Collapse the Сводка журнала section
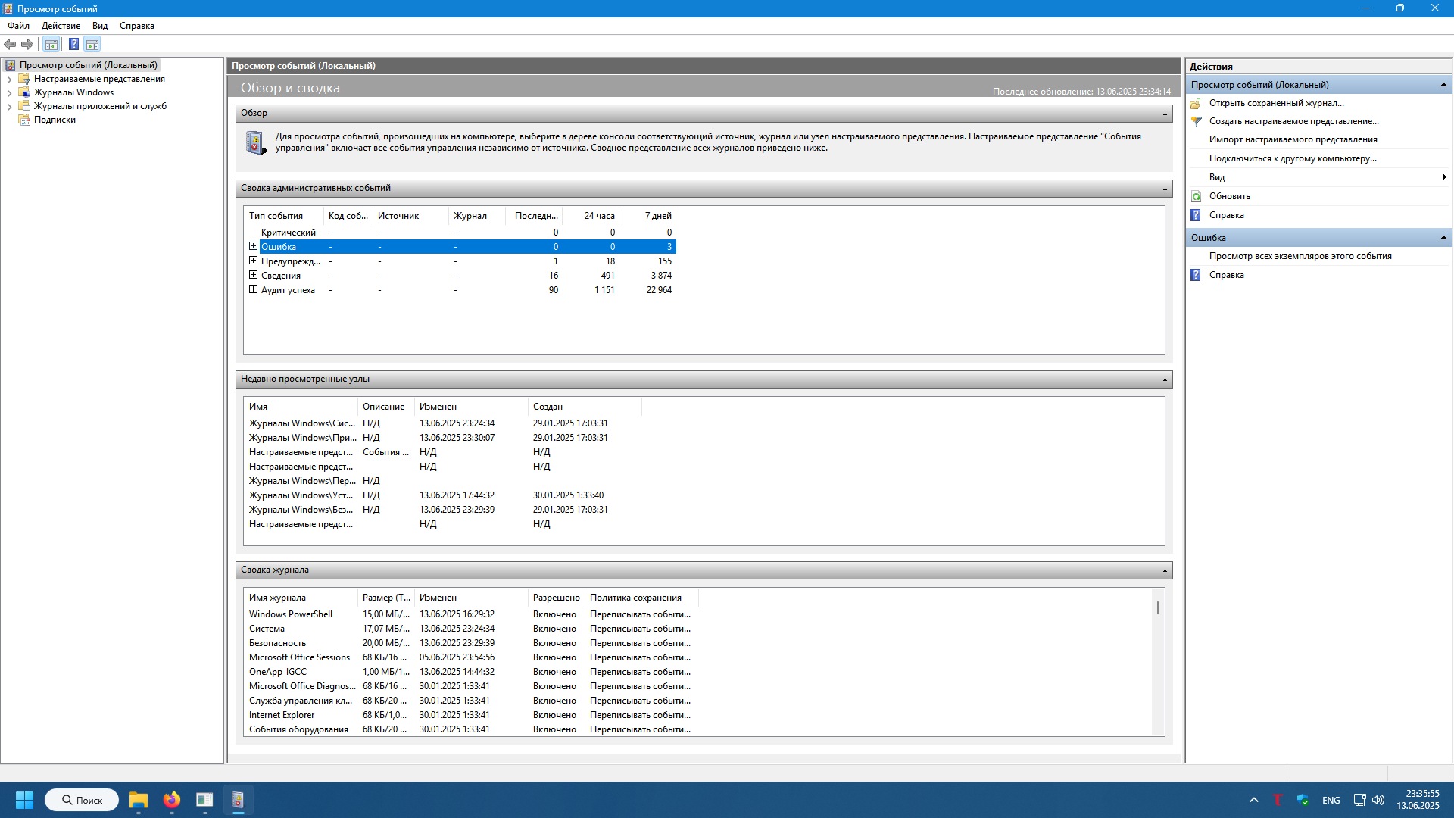This screenshot has width=1454, height=818. [1165, 570]
